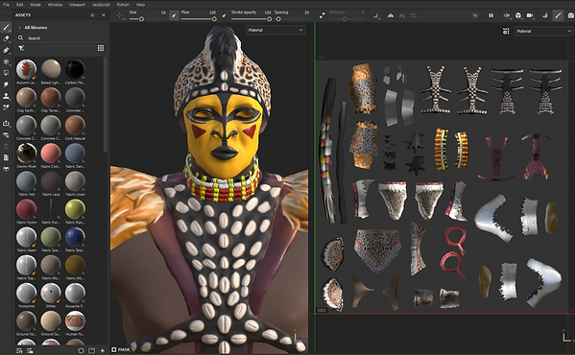This screenshot has width=575, height=355.
Task: Open the Window menu
Action: [55, 5]
